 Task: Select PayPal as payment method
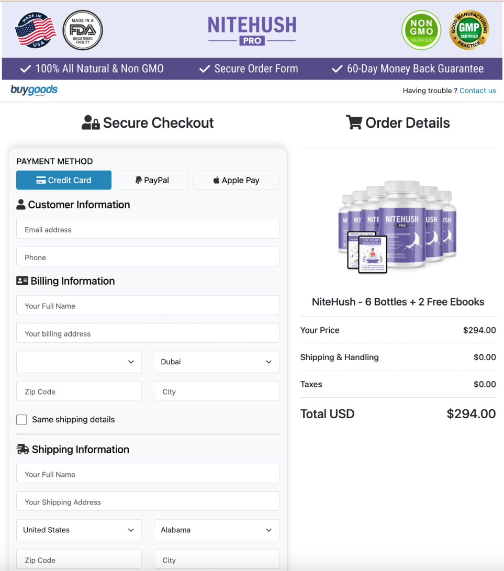click(x=152, y=180)
